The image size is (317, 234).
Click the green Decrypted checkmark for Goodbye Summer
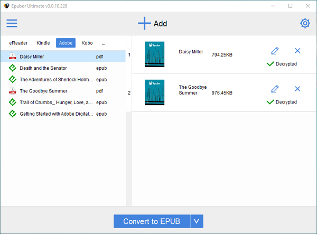click(271, 102)
